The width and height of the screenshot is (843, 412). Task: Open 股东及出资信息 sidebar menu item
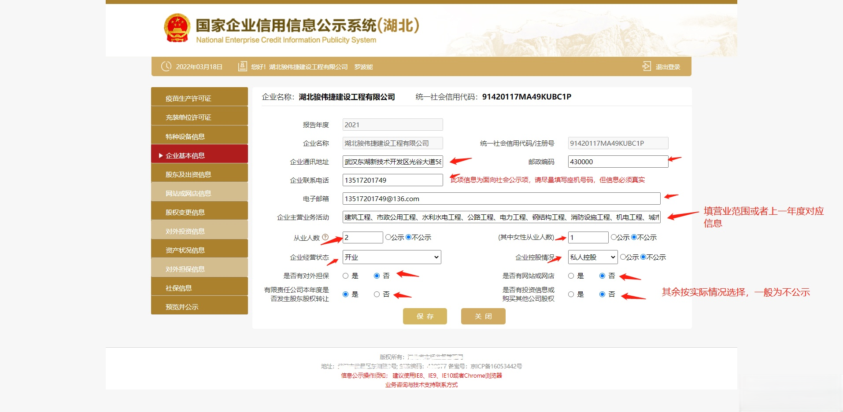200,173
